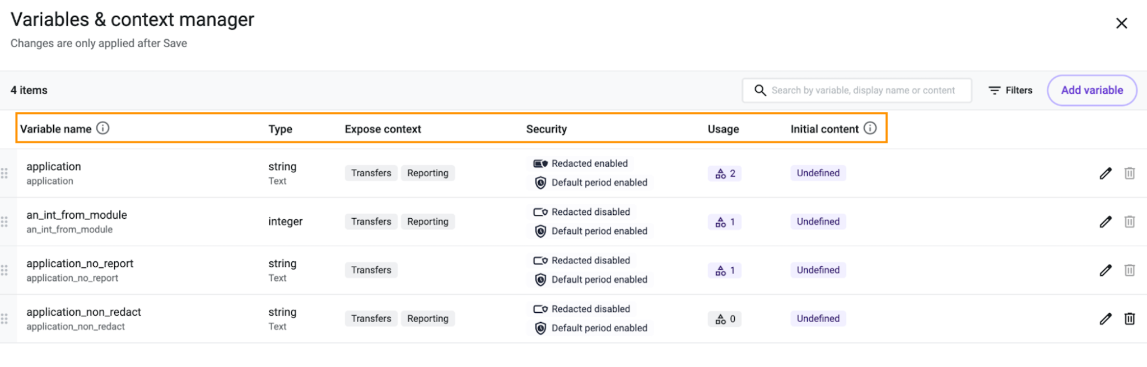Open usage badge showing 2 for application
This screenshot has height=367, width=1147.
[725, 173]
